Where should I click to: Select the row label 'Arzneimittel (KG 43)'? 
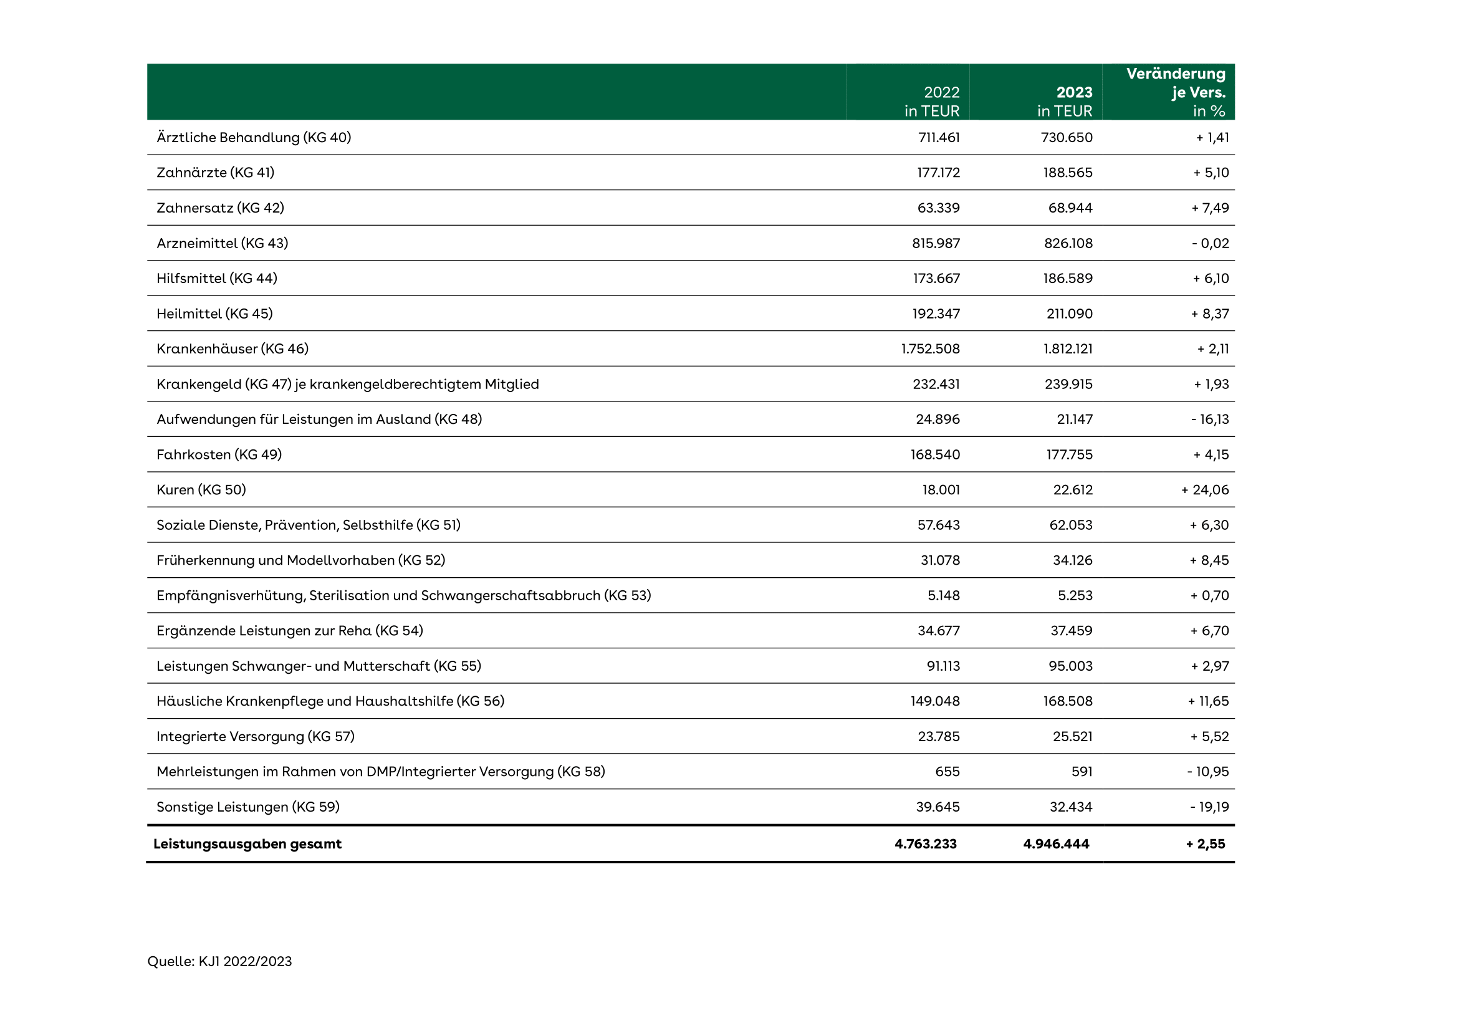(x=223, y=243)
